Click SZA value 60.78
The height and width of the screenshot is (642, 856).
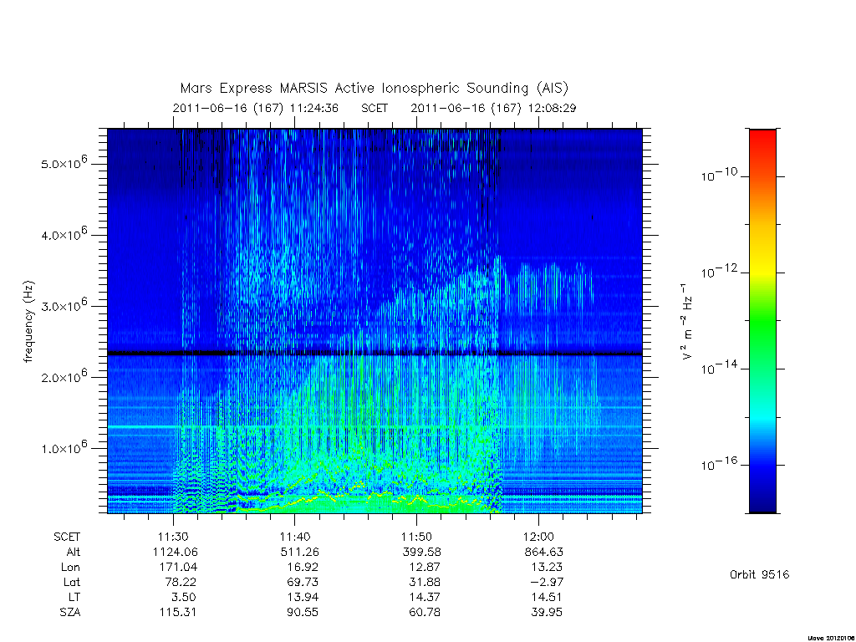(424, 613)
